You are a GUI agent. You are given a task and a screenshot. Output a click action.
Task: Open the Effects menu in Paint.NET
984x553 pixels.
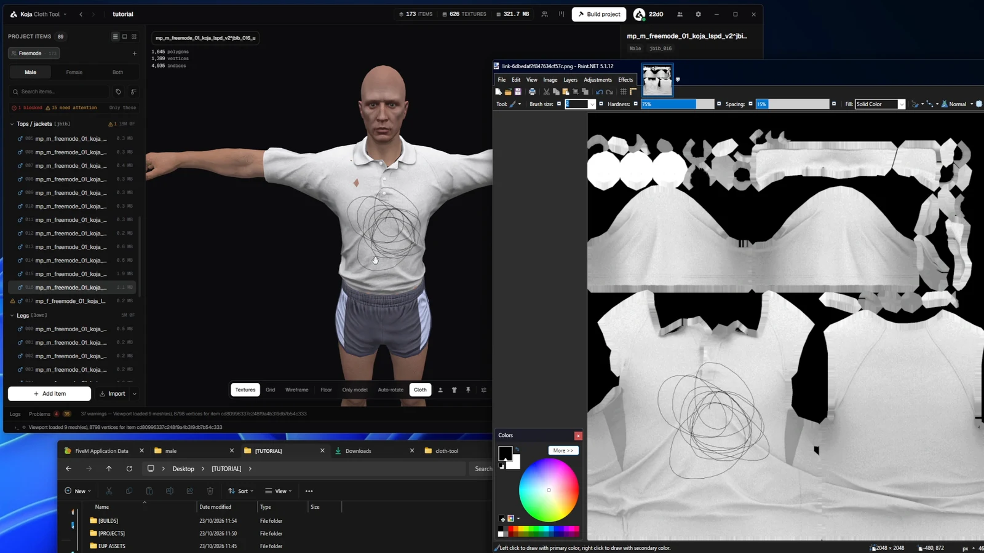pos(625,80)
